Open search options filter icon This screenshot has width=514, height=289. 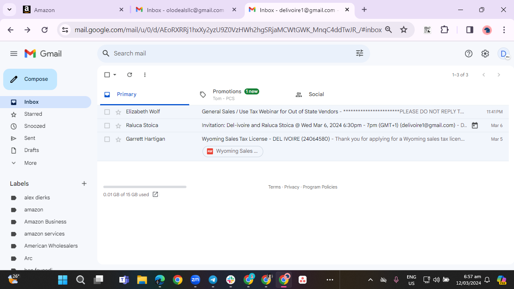(x=360, y=53)
